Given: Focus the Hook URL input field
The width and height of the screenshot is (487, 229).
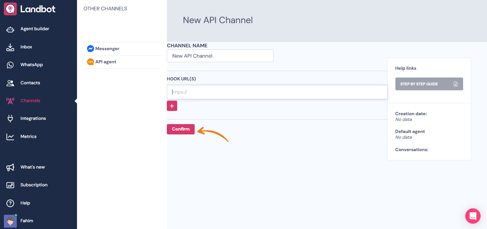Looking at the screenshot, I should pyautogui.click(x=277, y=92).
